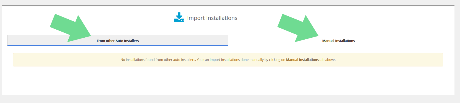Viewport: 460px width, 103px height.
Task: Click the word 'Manual' in second tab
Action: click(x=328, y=41)
